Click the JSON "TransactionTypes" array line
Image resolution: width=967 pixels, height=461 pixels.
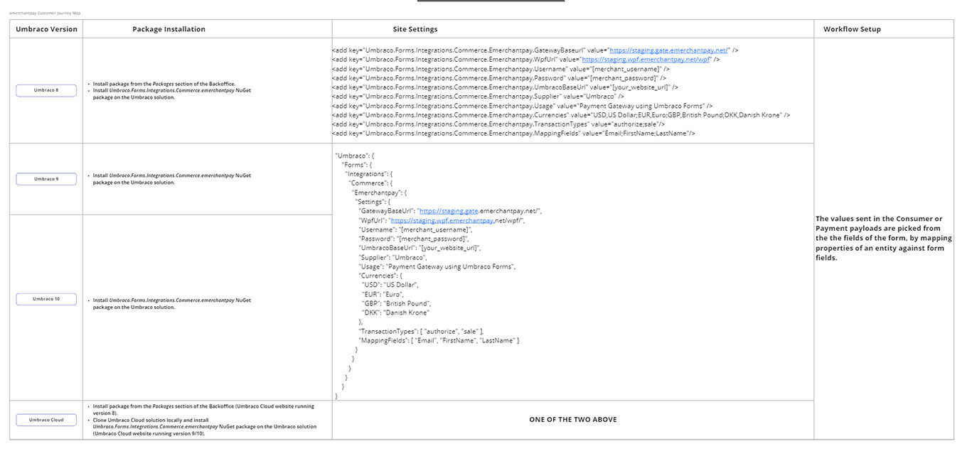pos(422,331)
